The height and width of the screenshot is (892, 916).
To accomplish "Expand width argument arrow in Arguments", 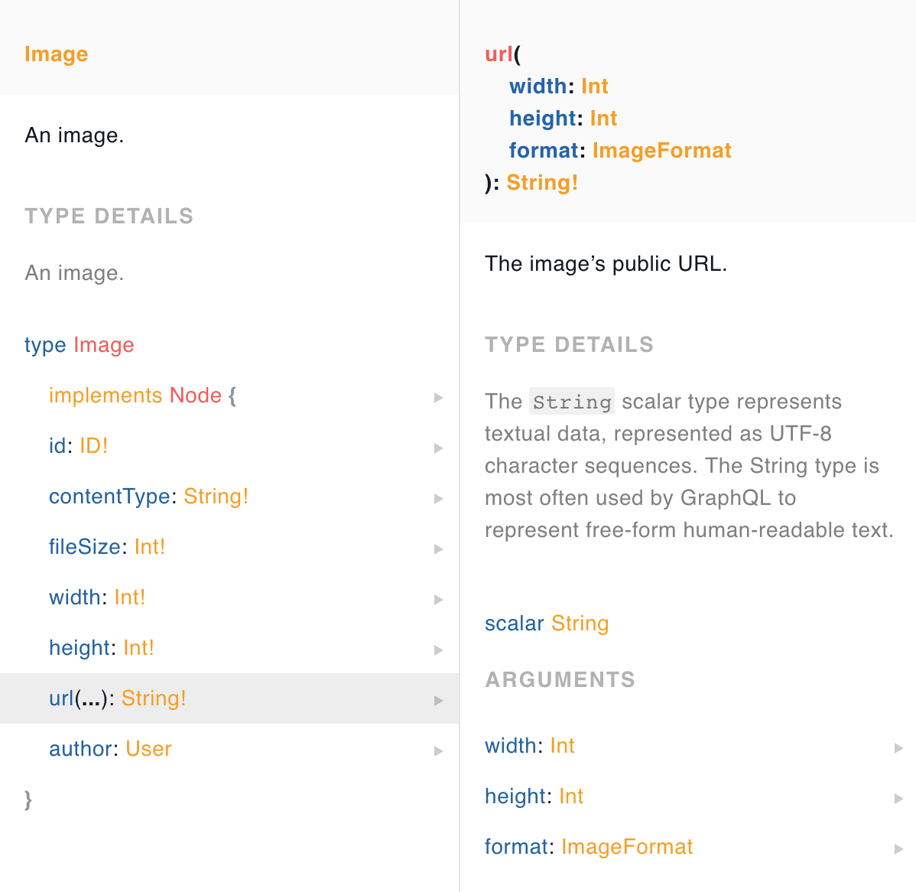I will coord(898,747).
